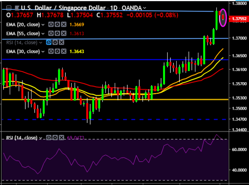This screenshot has width=249, height=185.
Task: Click the 1.36500 price axis label
Action: [x=239, y=56]
